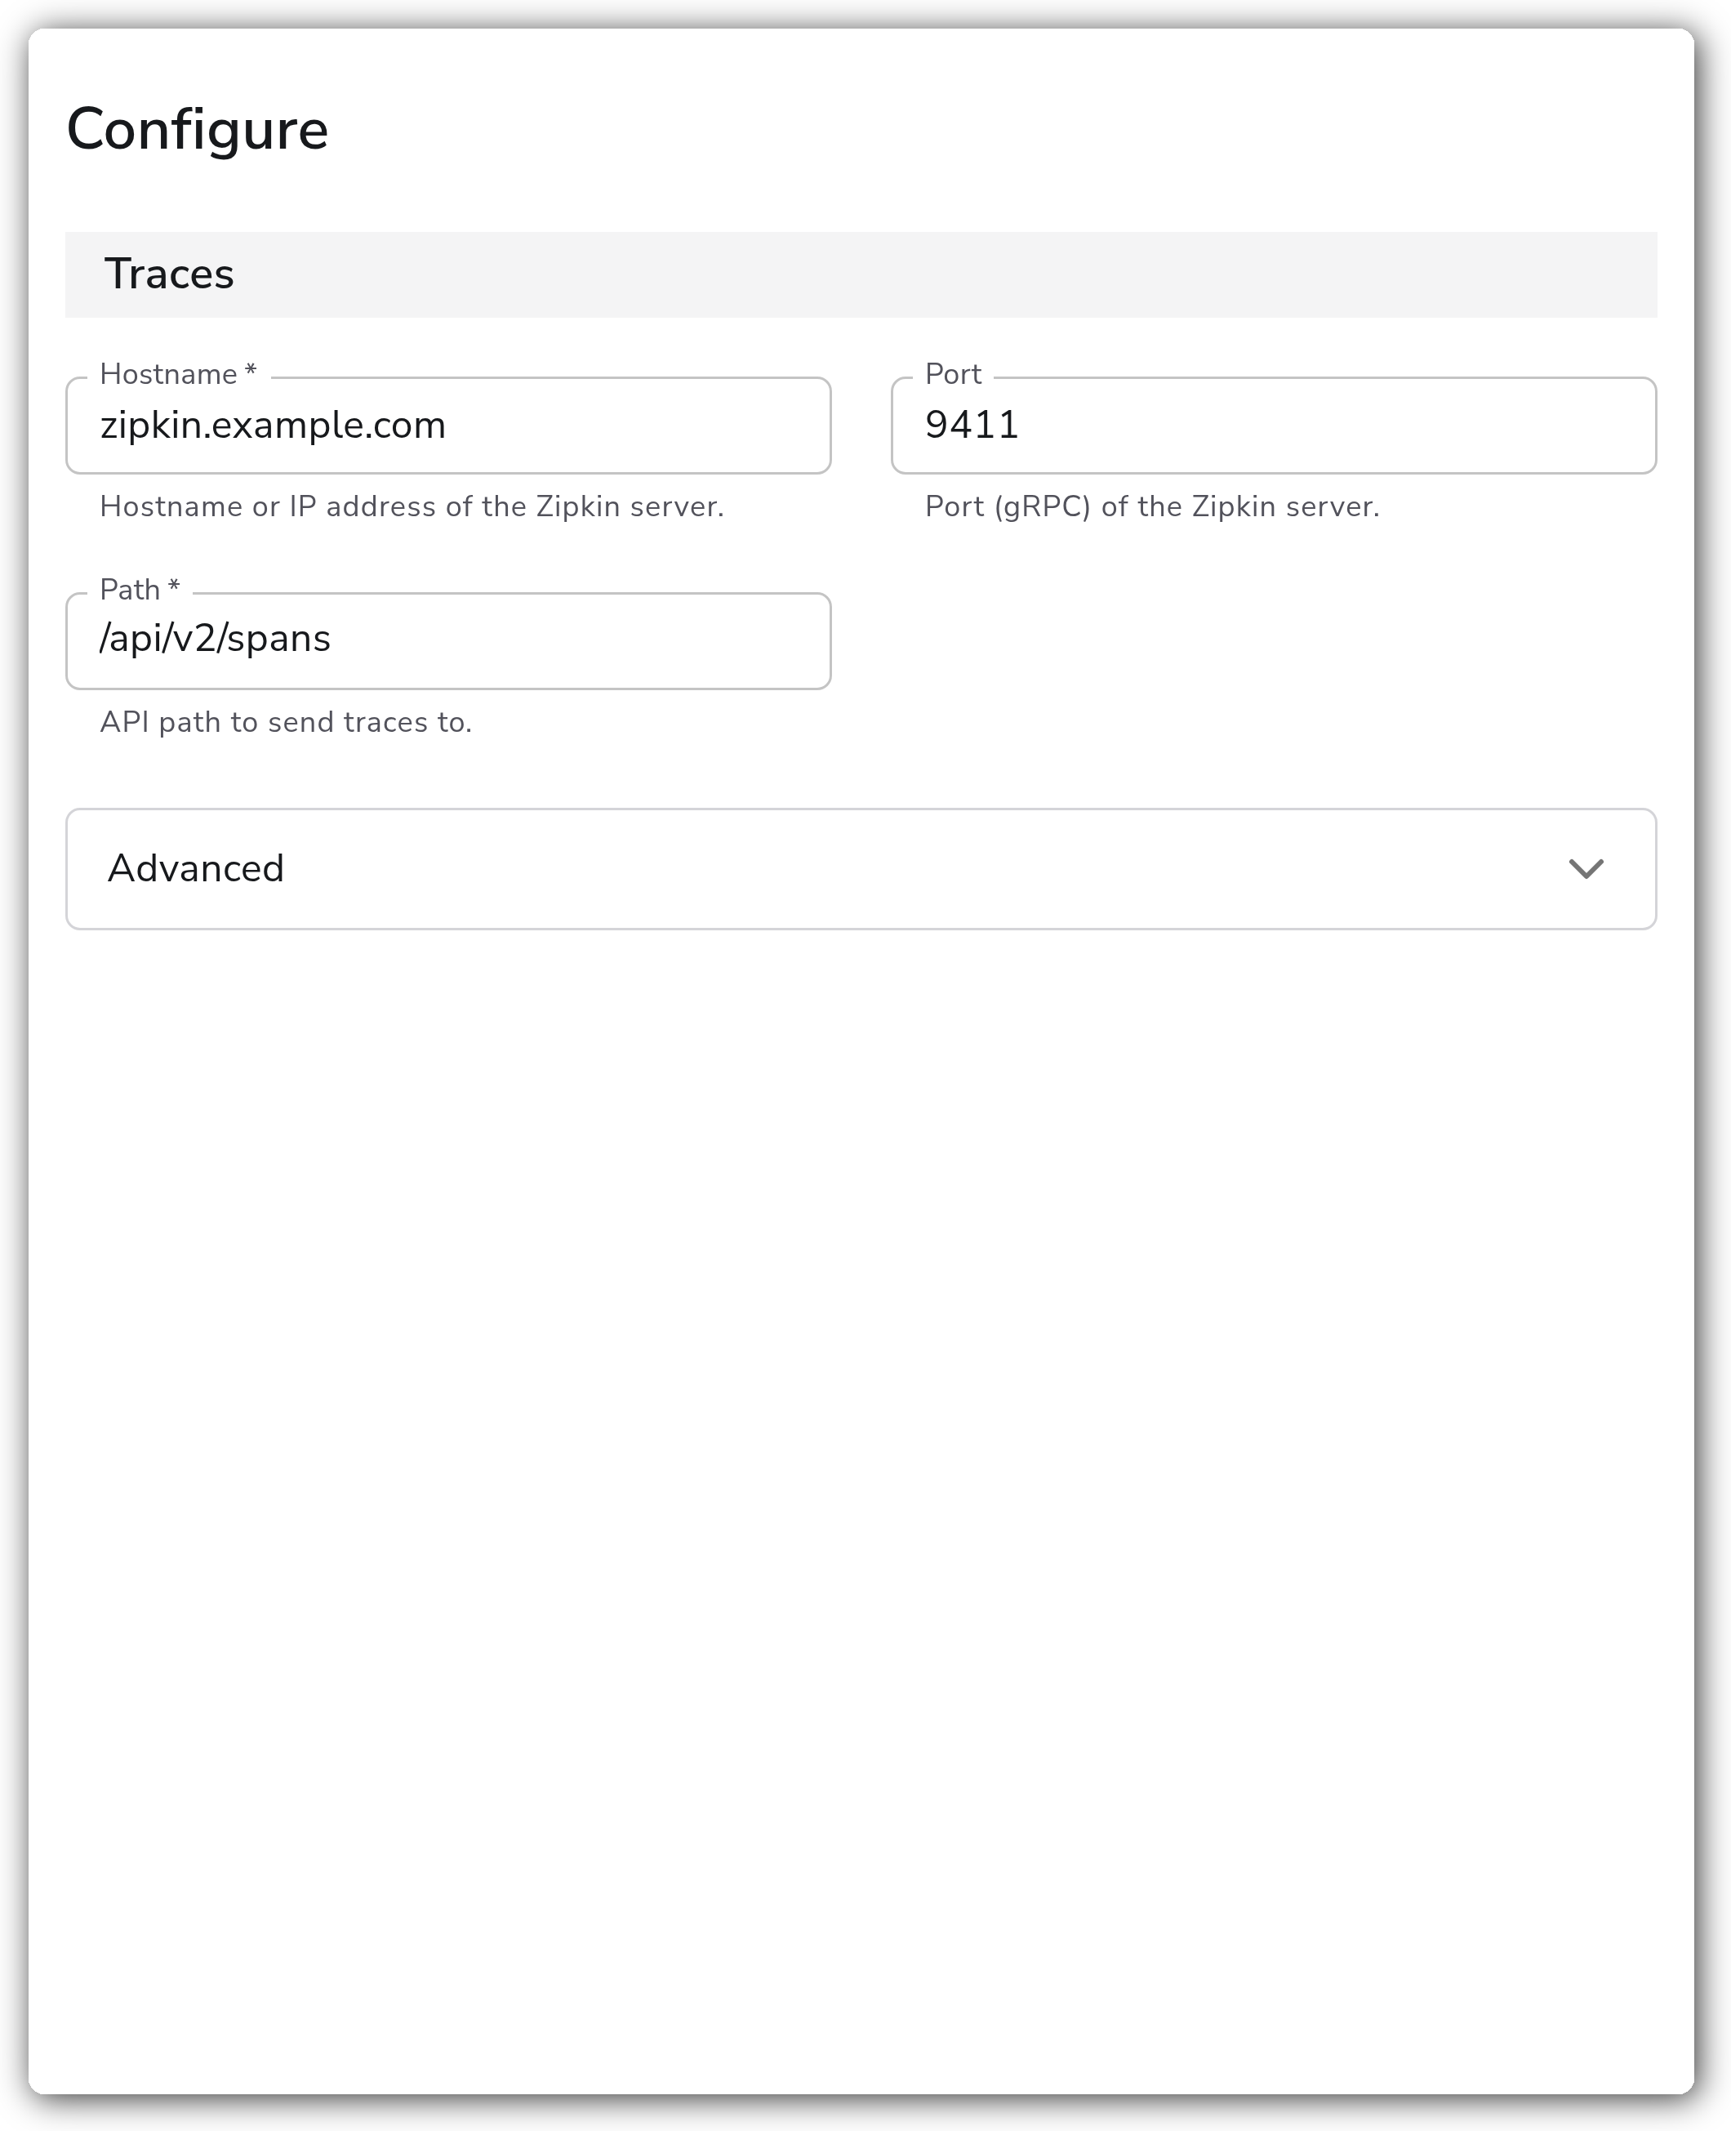This screenshot has height=2131, width=1731.
Task: Click the 'Hostname or IP address of the Zipkin server.' text
Action: click(412, 506)
